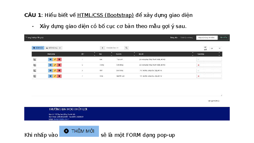Viewport: 254px width, 143px height.
Task: Click the view (eye) icon in row 2
Action: click(x=51, y=65)
